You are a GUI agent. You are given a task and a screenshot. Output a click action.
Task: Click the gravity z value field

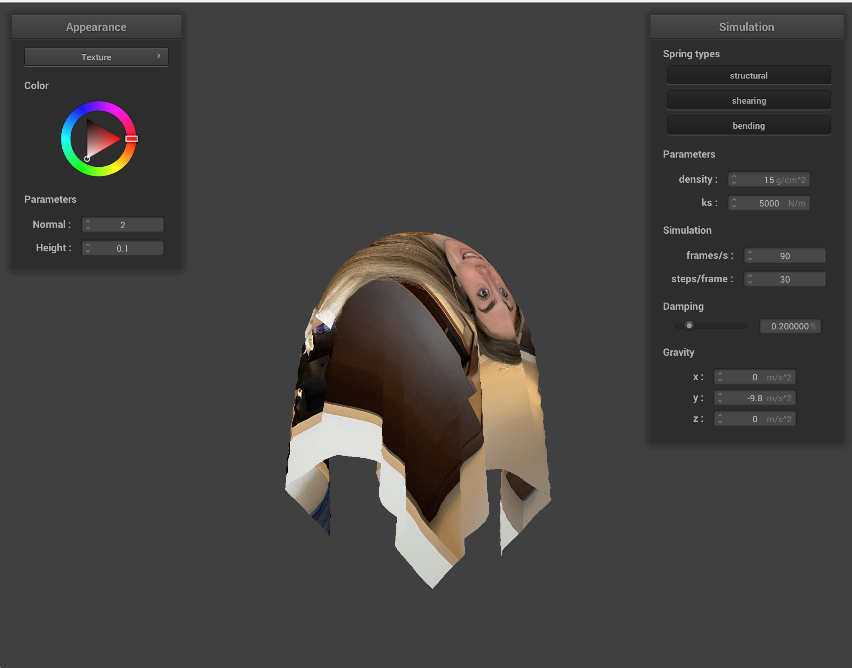755,419
